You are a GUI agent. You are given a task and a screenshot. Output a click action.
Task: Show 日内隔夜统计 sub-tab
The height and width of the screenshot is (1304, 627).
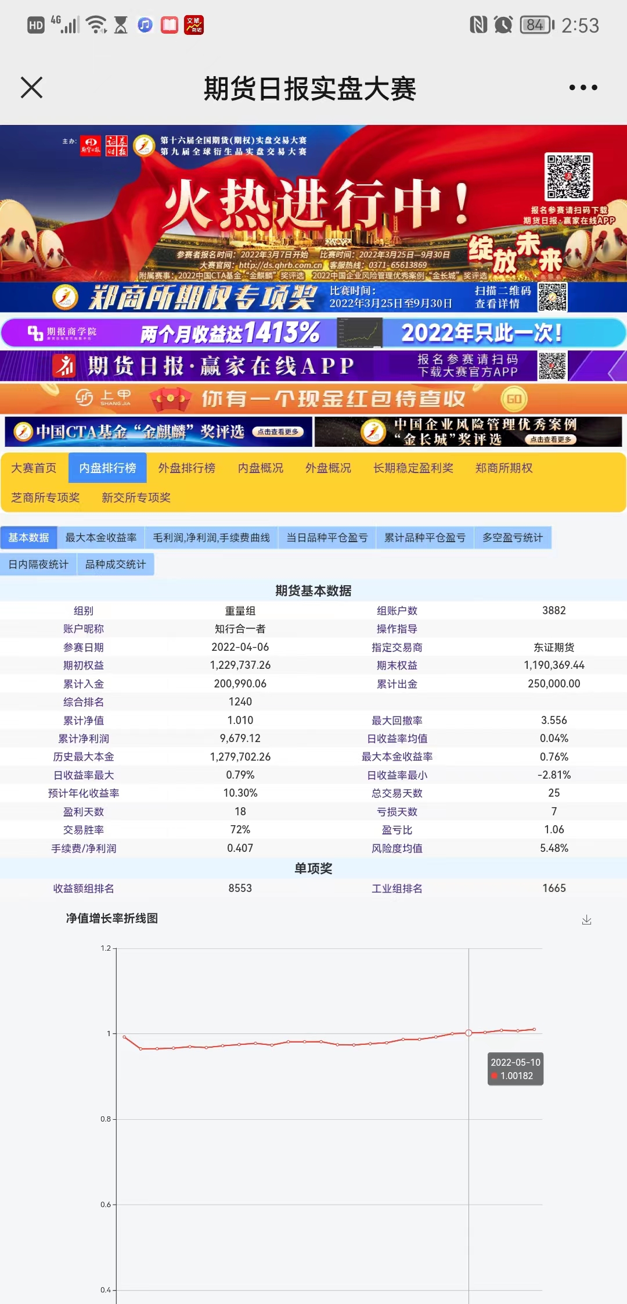38,564
